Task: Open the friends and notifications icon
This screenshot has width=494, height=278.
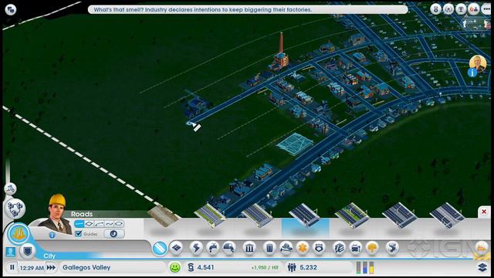Action: pos(473,9)
